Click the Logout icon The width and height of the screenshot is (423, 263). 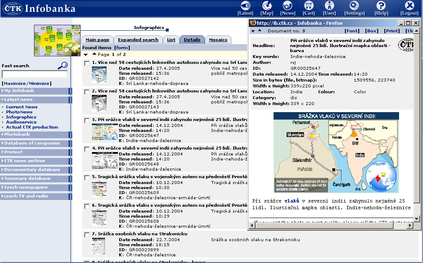click(x=409, y=6)
